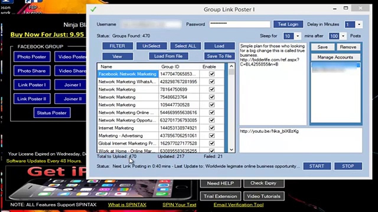
Task: Open Photo Share in Ninja Blaster window
Action: [x=32, y=71]
